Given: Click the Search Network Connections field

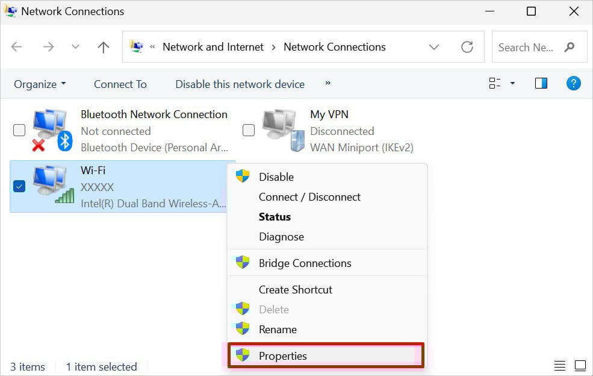Looking at the screenshot, I should pyautogui.click(x=527, y=47).
